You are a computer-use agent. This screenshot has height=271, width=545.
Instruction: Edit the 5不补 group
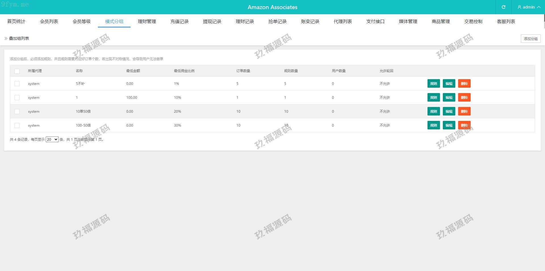(x=449, y=83)
